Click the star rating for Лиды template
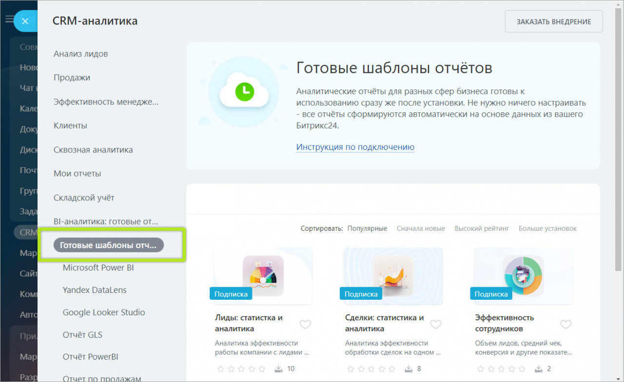 point(241,369)
